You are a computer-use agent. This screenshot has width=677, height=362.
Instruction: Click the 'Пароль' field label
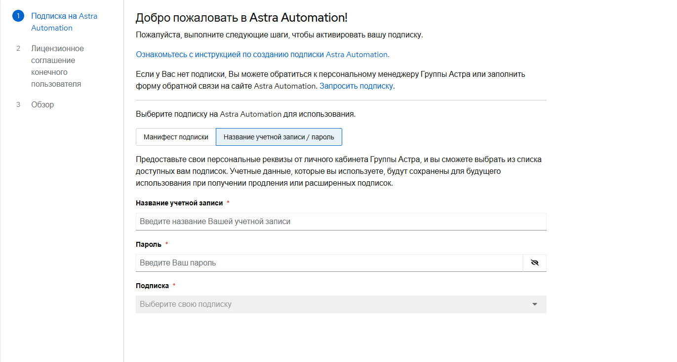tap(149, 244)
